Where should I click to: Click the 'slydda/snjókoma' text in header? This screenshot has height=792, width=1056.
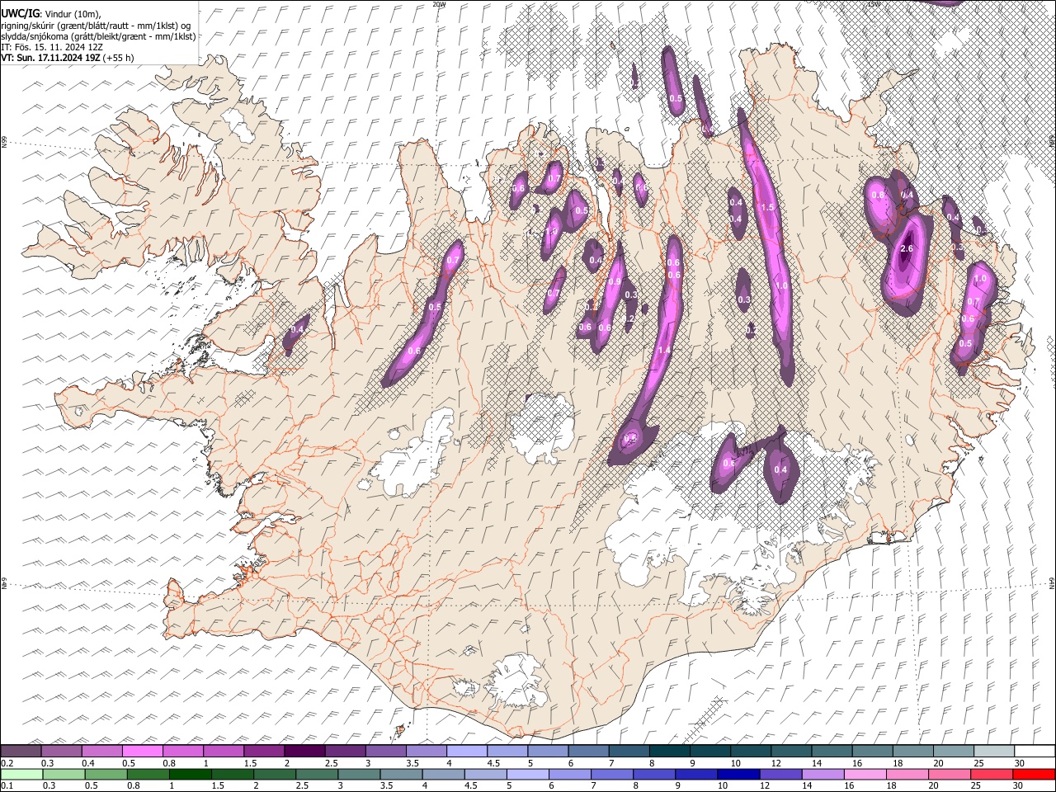[x=34, y=36]
